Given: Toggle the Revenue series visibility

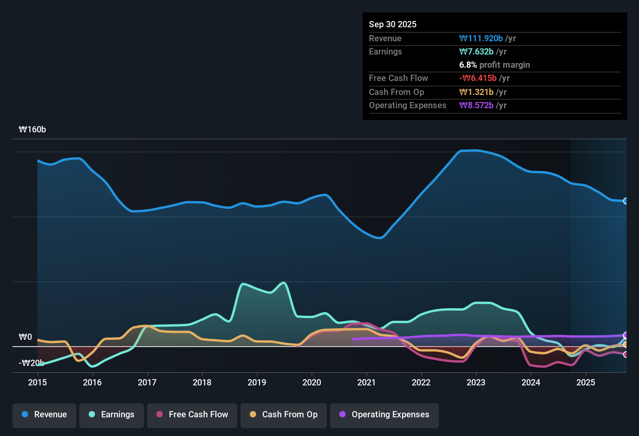Looking at the screenshot, I should [x=44, y=415].
